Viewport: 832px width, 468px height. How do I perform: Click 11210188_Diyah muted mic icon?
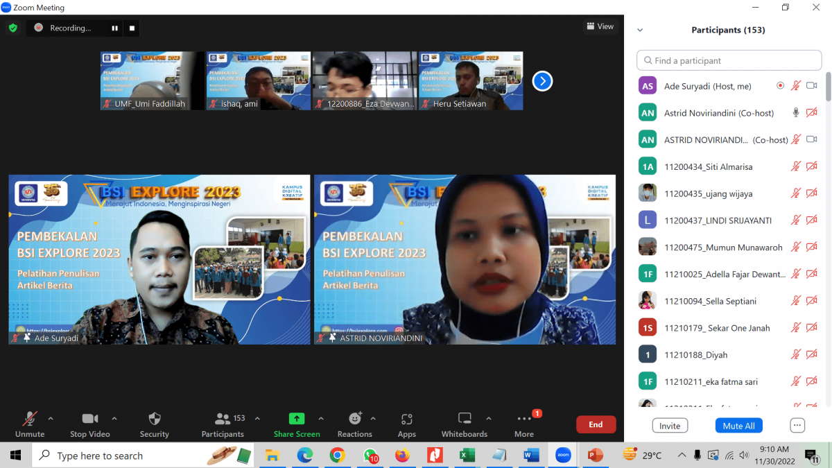796,354
